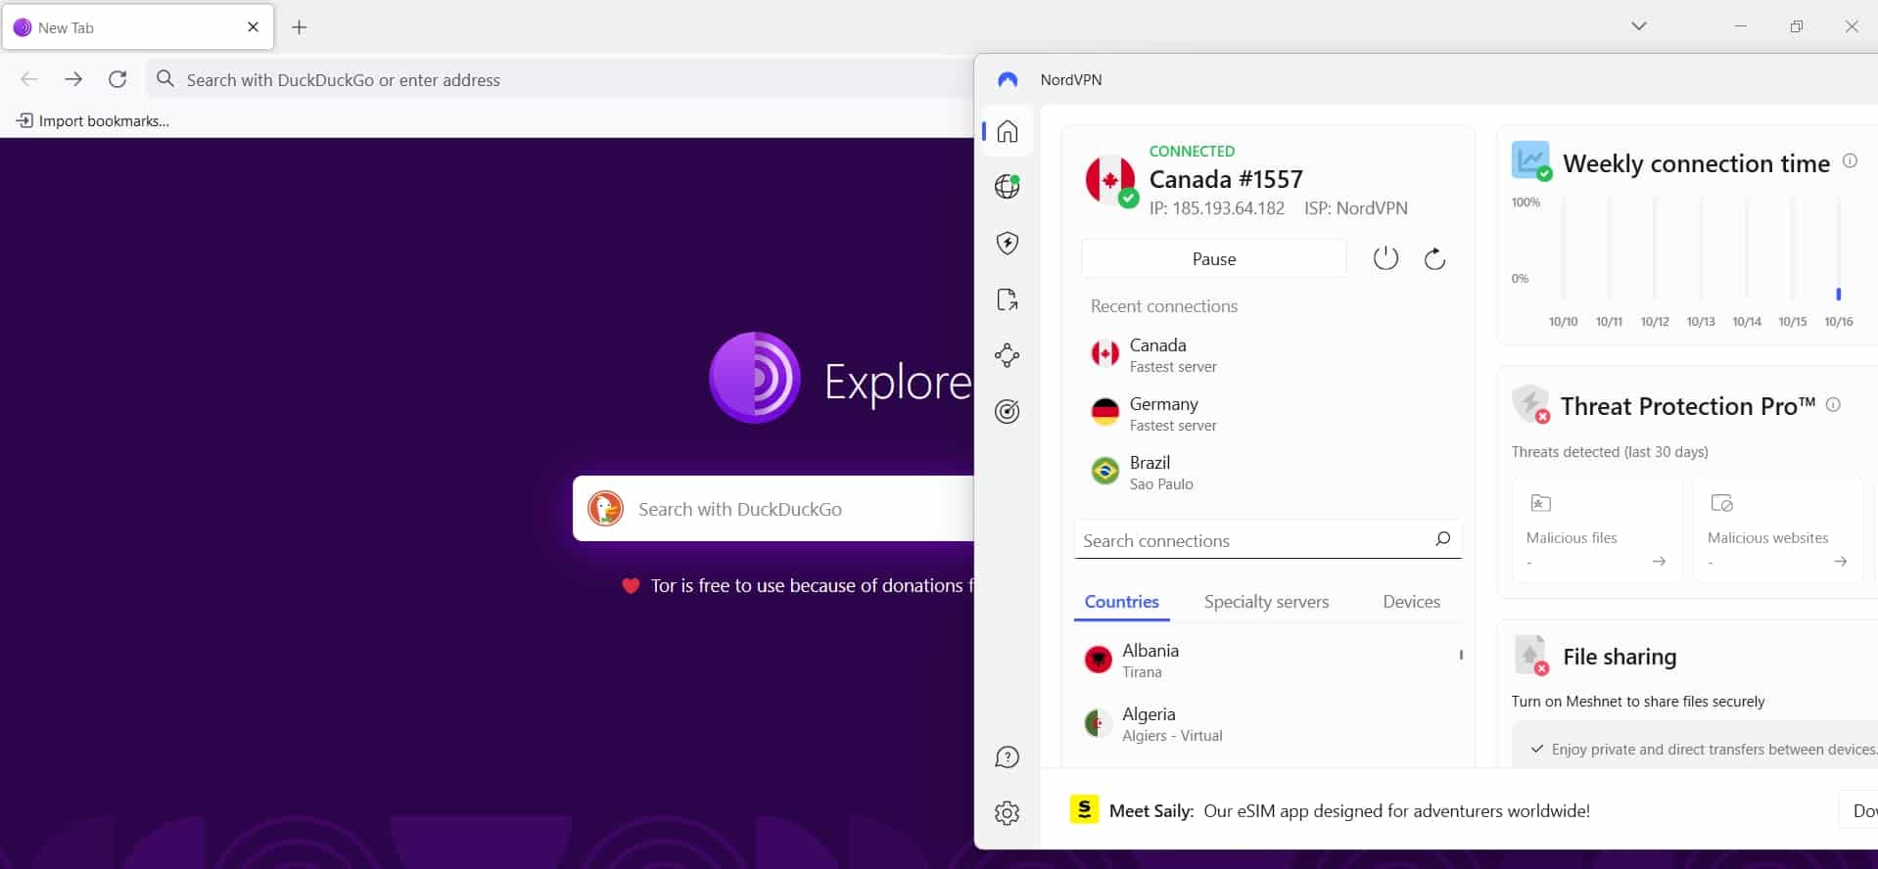The width and height of the screenshot is (1878, 869).
Task: Click the DuckDuckGo logo in search box
Action: click(605, 509)
